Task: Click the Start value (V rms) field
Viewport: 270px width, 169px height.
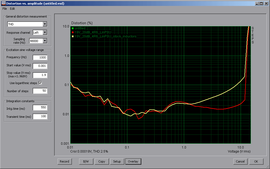Action: coord(40,66)
